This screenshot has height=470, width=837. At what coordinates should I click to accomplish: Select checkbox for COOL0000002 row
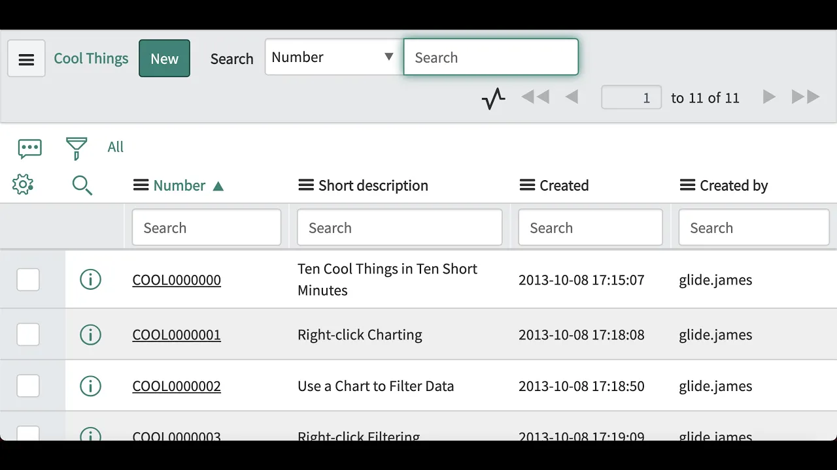click(28, 386)
